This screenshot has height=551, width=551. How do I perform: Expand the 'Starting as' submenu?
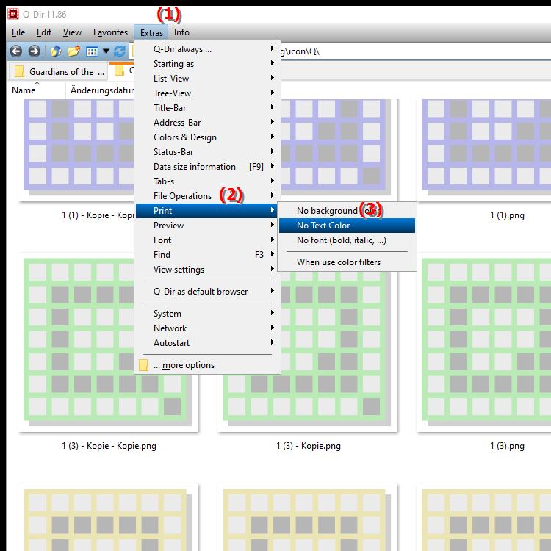pyautogui.click(x=207, y=64)
